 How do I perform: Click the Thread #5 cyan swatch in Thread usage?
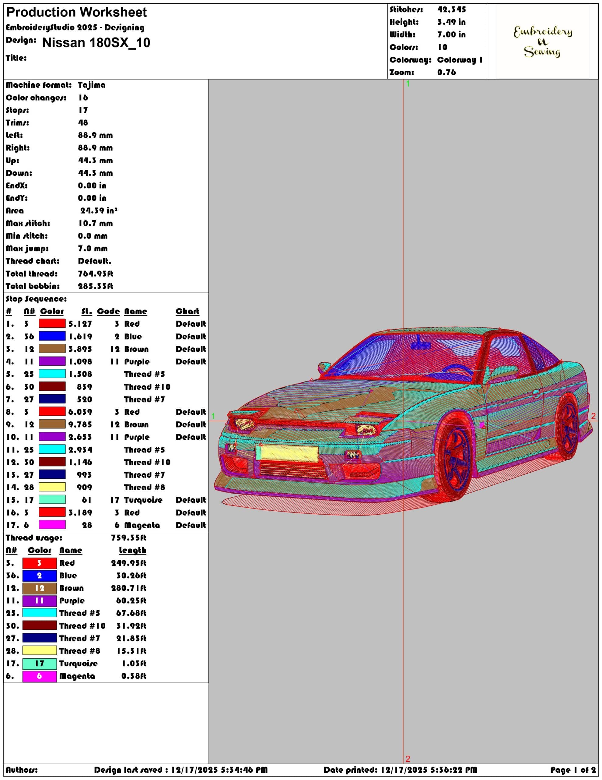click(40, 613)
